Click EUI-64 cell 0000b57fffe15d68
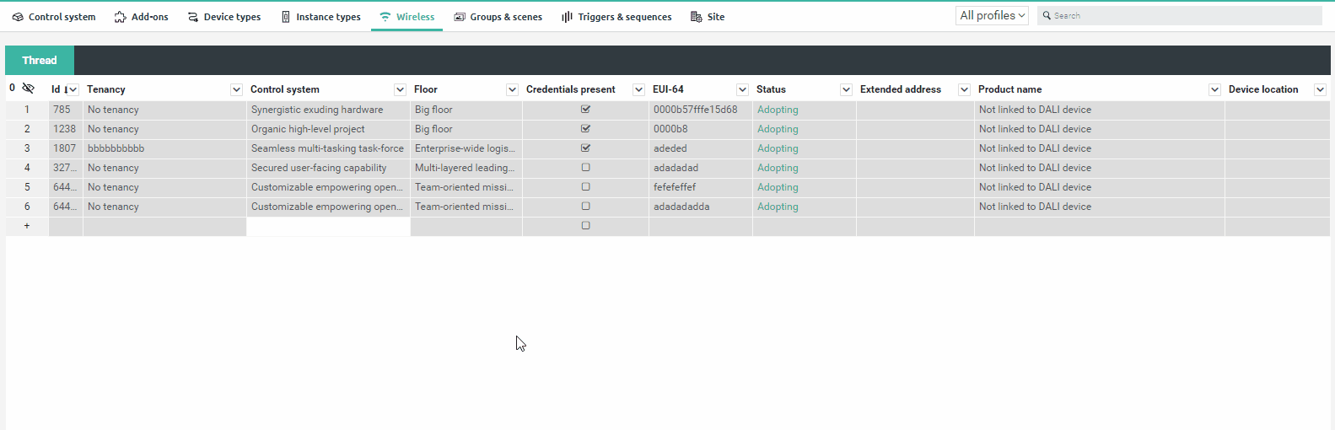The width and height of the screenshot is (1335, 430). (x=700, y=110)
